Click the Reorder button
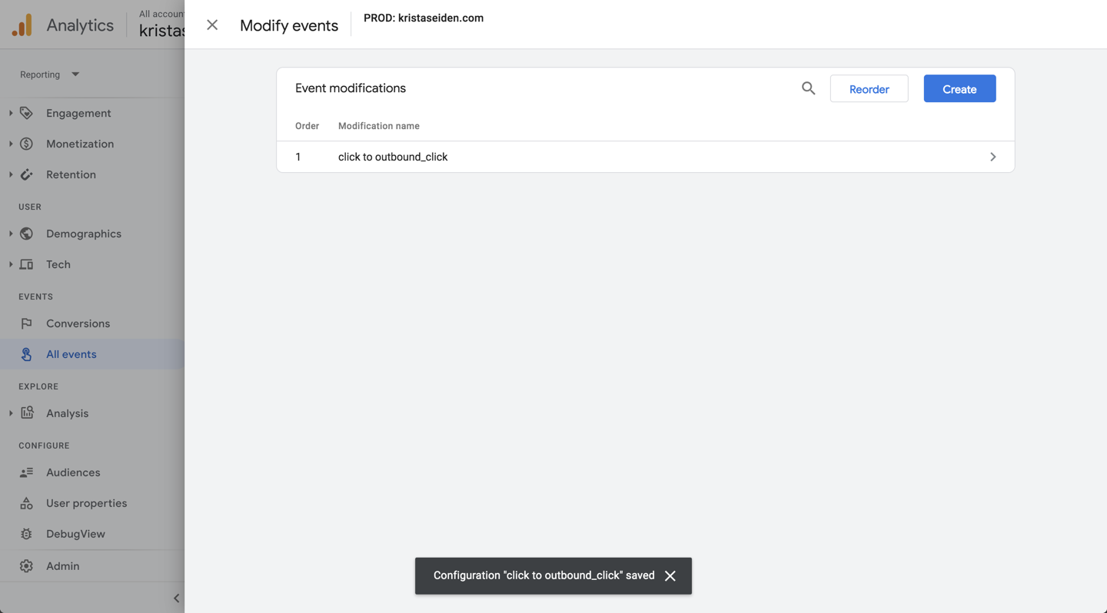 [869, 89]
